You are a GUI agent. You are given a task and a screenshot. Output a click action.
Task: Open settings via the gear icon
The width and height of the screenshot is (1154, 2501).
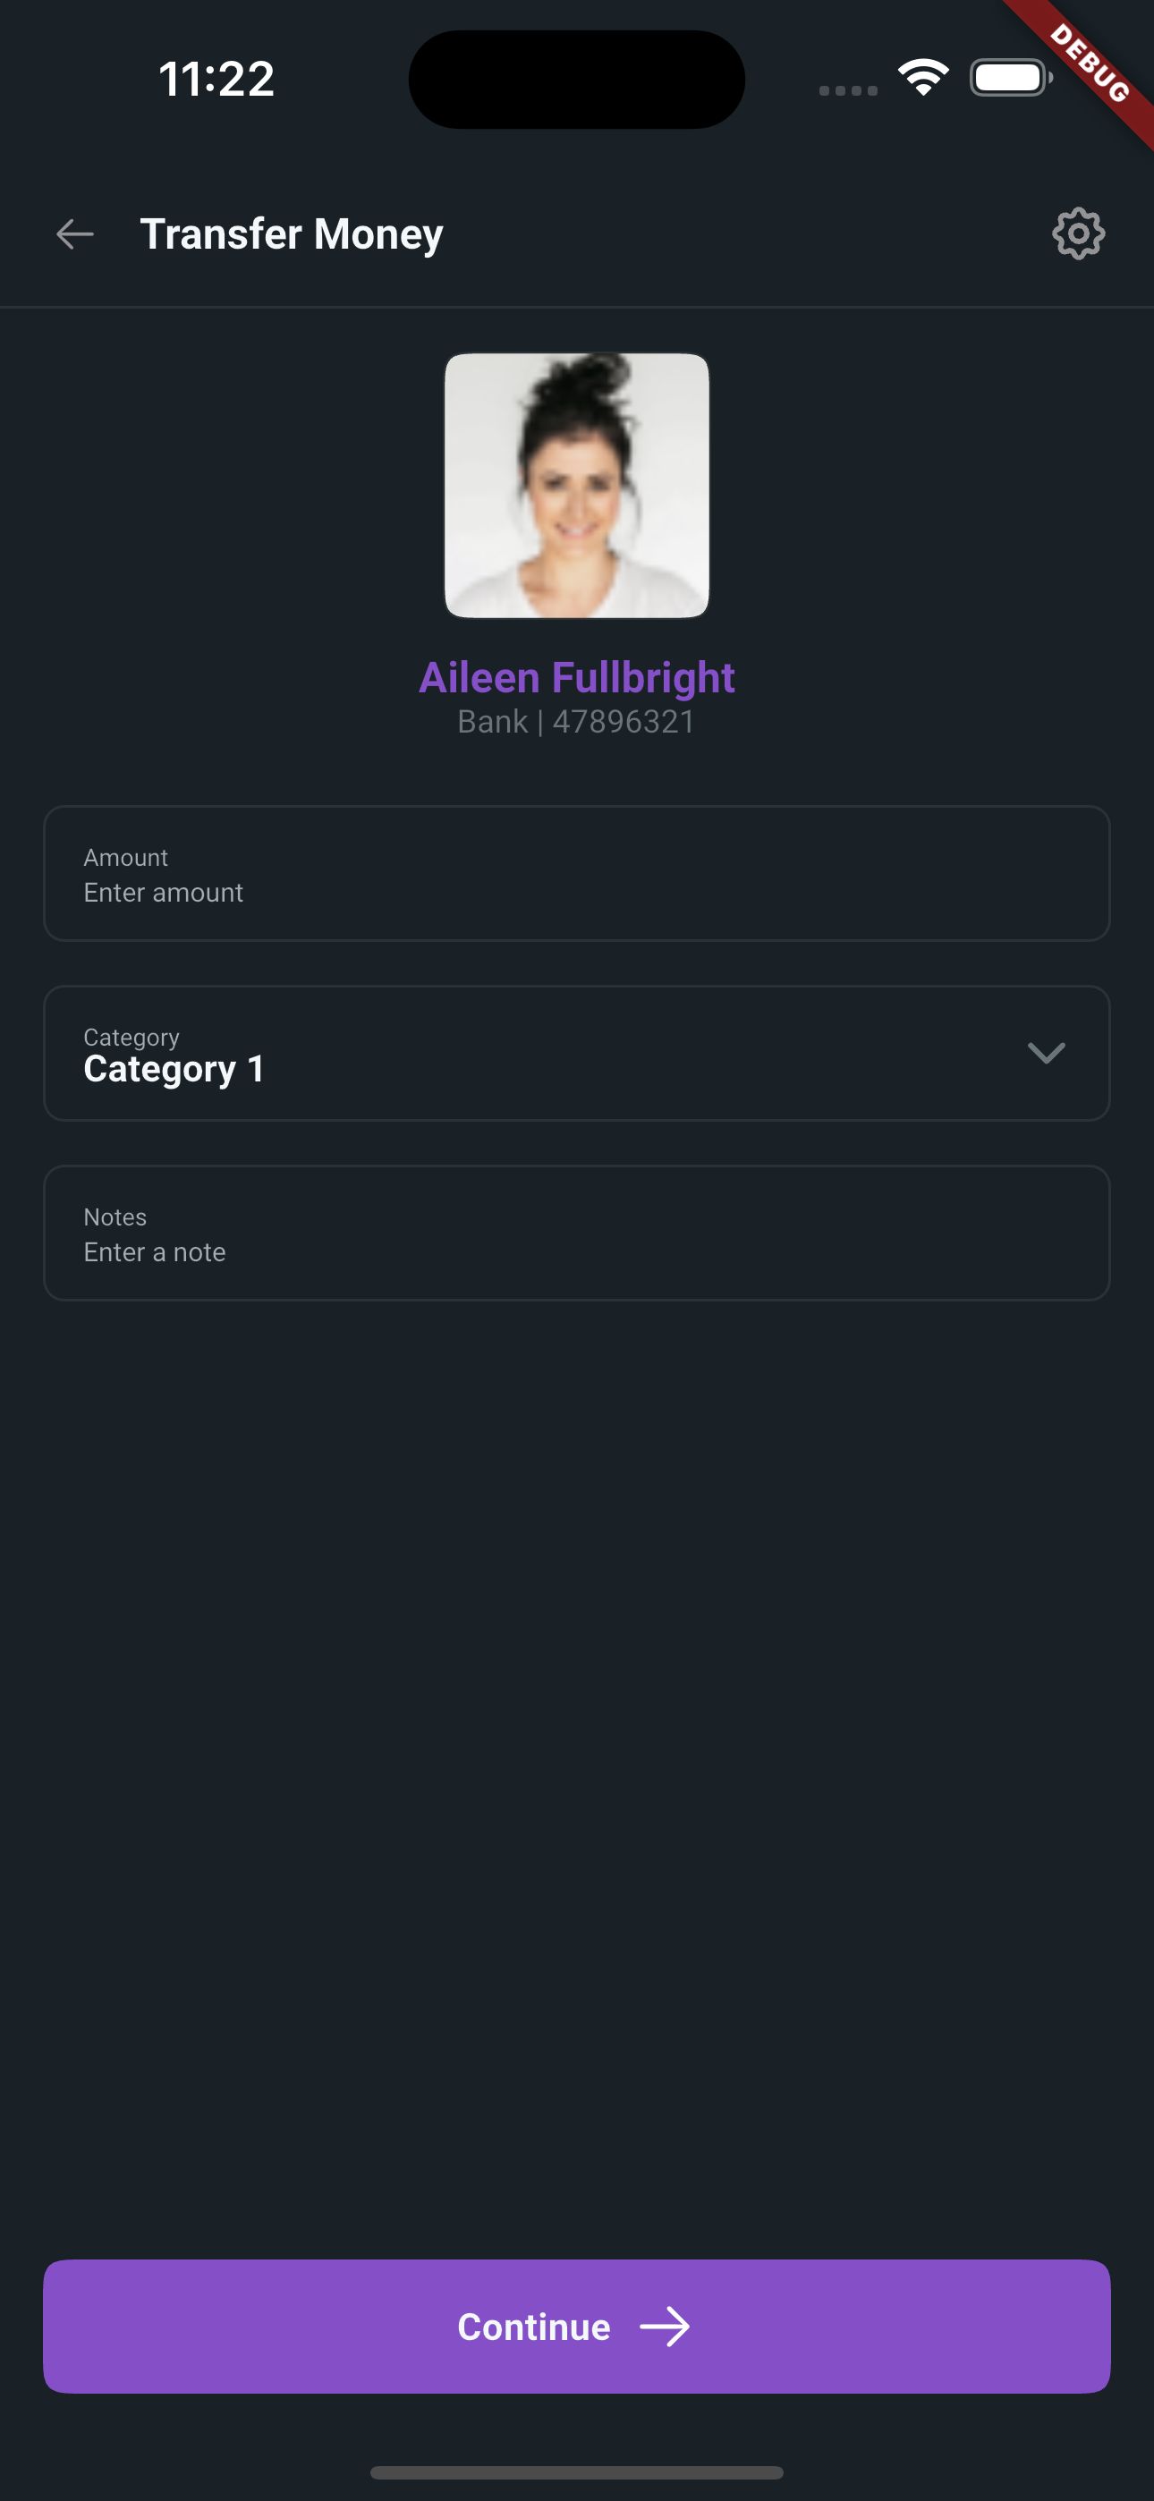[1078, 234]
